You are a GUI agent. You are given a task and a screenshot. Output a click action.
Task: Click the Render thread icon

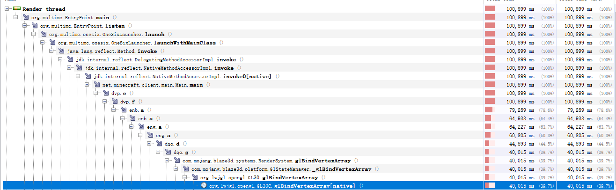point(16,9)
